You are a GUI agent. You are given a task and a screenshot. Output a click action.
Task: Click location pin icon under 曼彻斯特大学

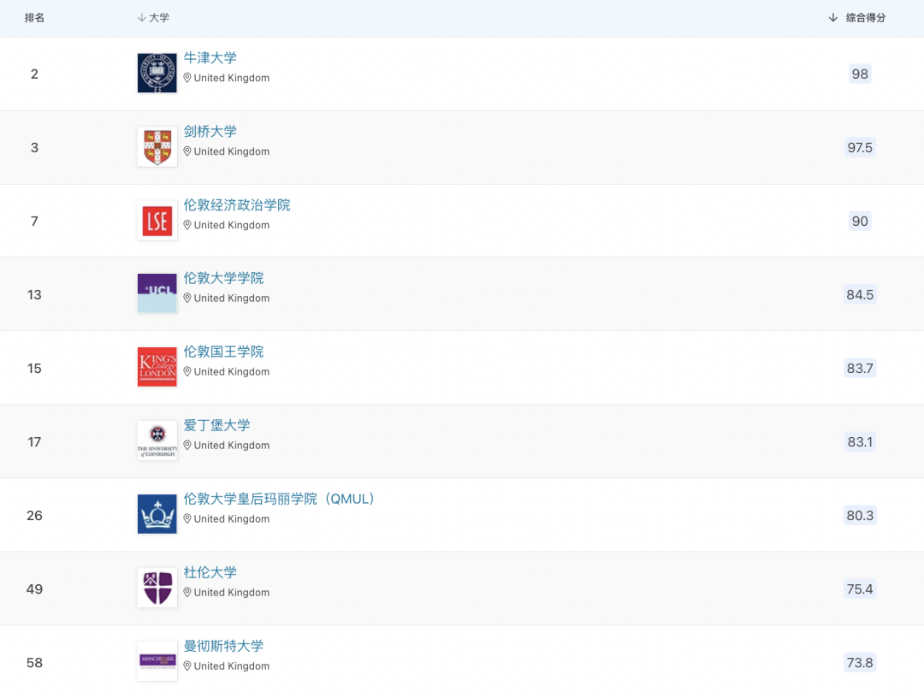click(x=187, y=666)
